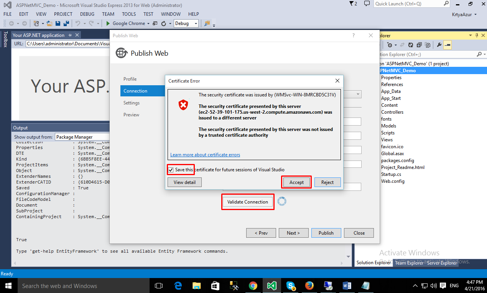
Task: Open the Toolbox side panel
Action: pos(5,39)
